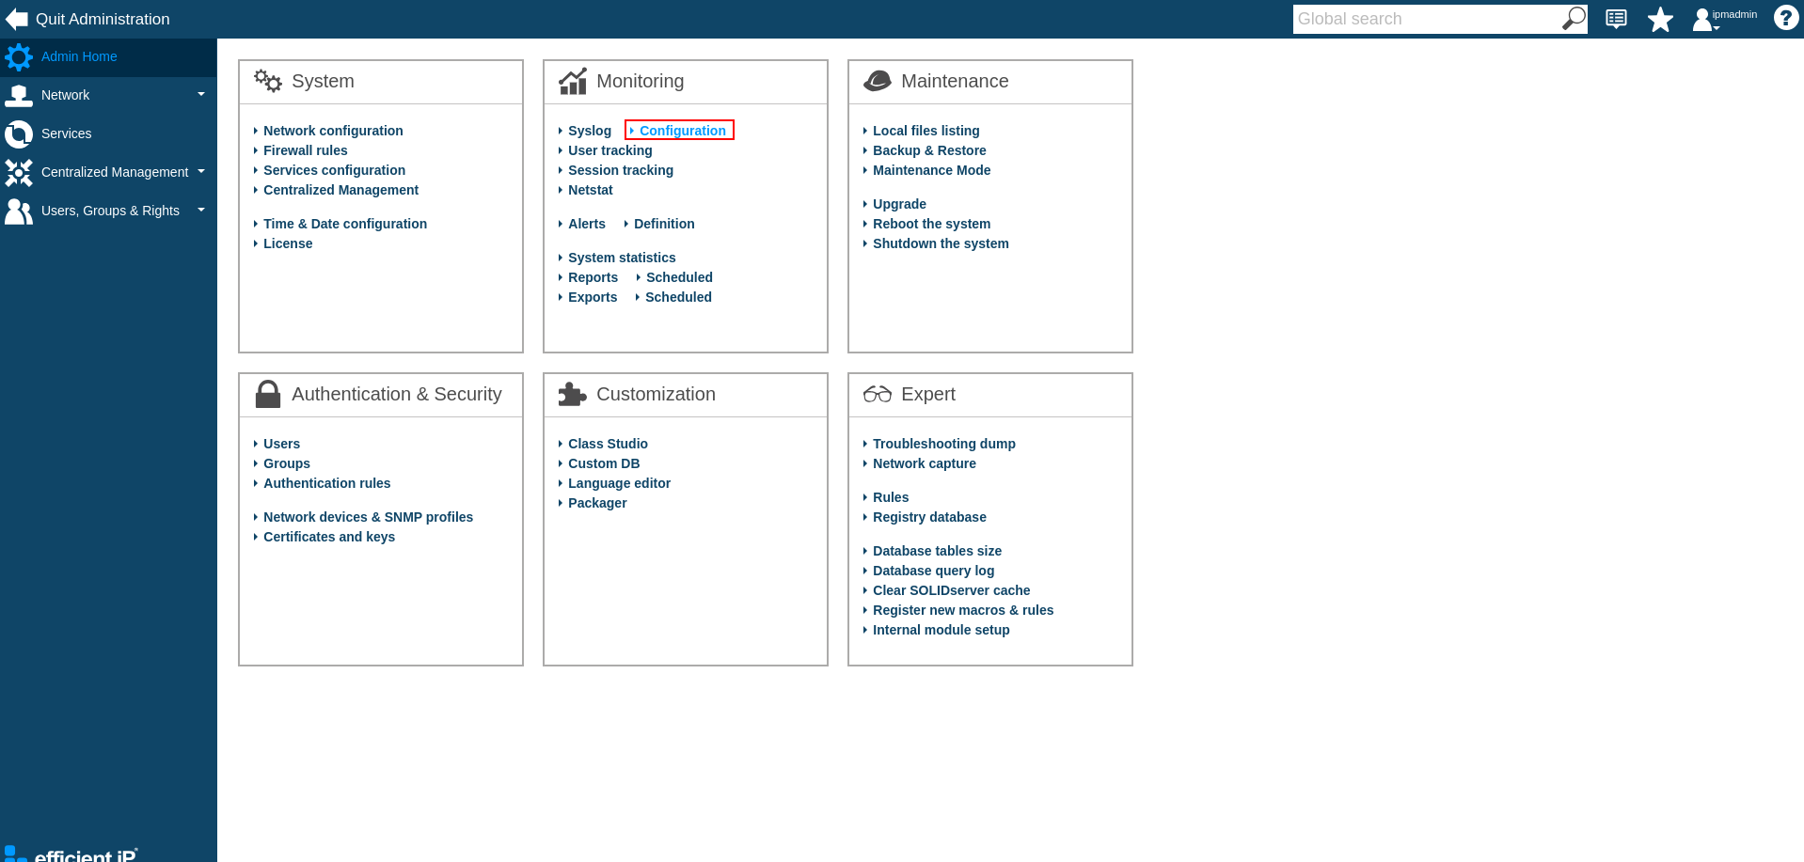
Task: Click the Quit Administration back arrow
Action: point(16,18)
